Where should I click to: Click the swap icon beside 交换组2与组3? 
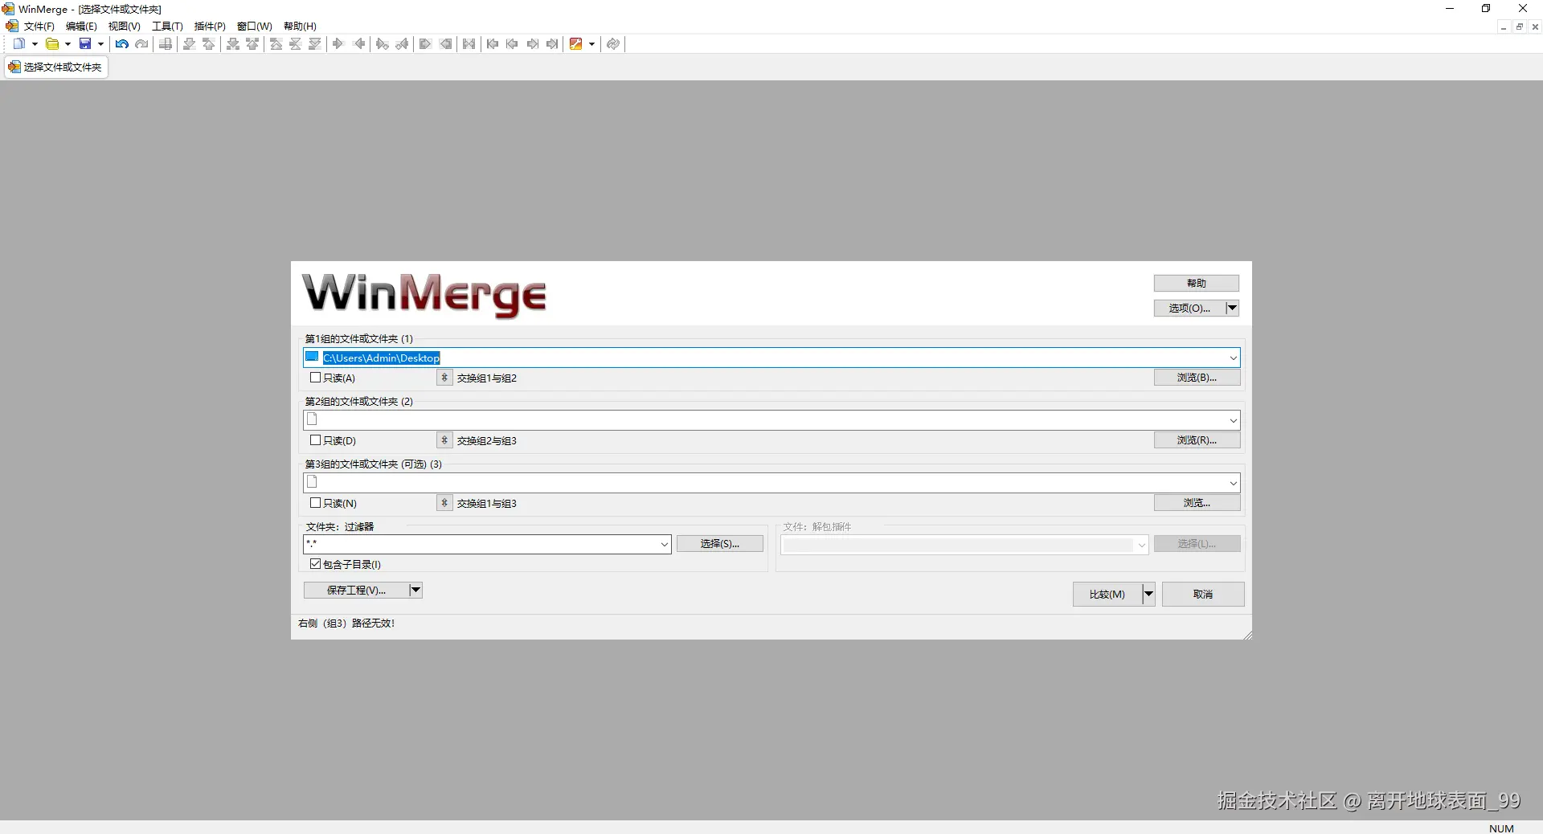coord(444,440)
